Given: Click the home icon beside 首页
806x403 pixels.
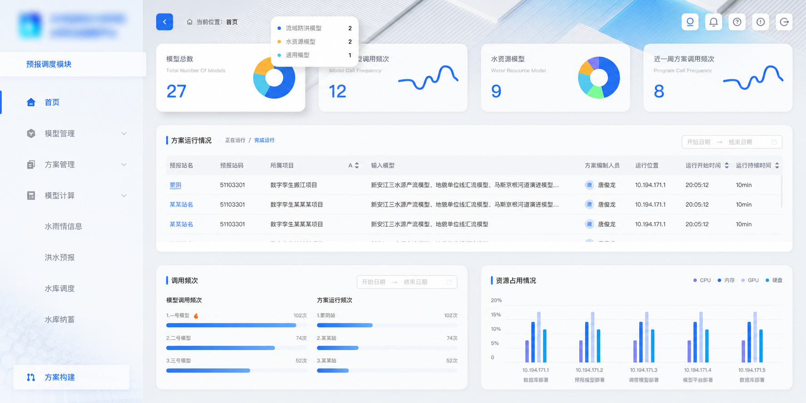Looking at the screenshot, I should click(31, 102).
